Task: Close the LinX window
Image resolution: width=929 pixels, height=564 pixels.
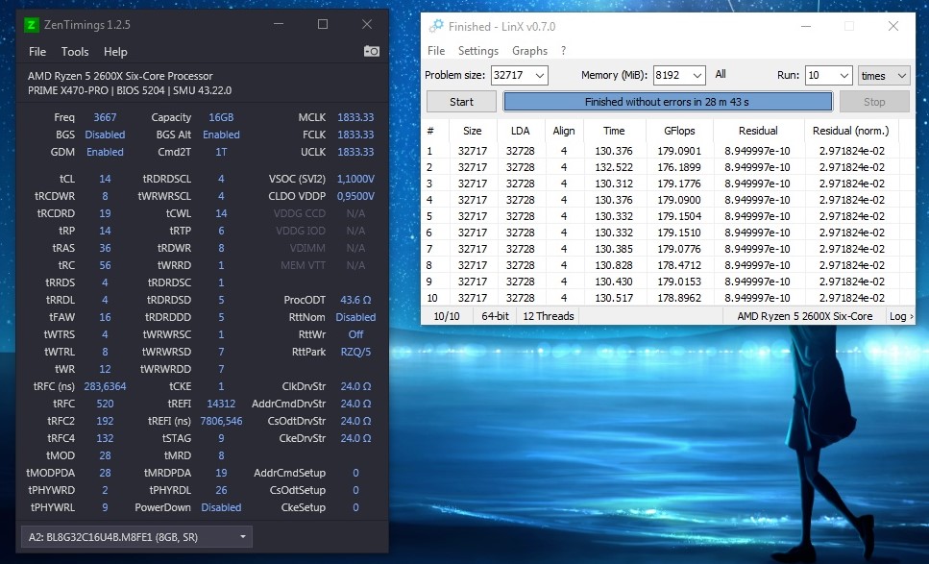Action: pyautogui.click(x=892, y=26)
